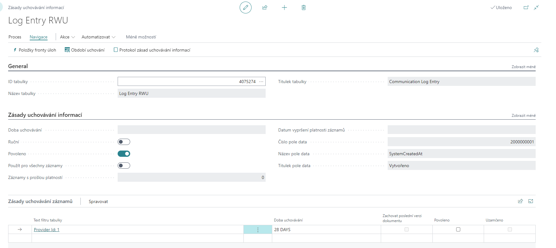
Task: Click the plus icon to create new record
Action: (284, 7)
